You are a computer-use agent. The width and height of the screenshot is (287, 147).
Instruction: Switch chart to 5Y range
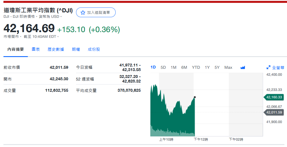click(217, 67)
